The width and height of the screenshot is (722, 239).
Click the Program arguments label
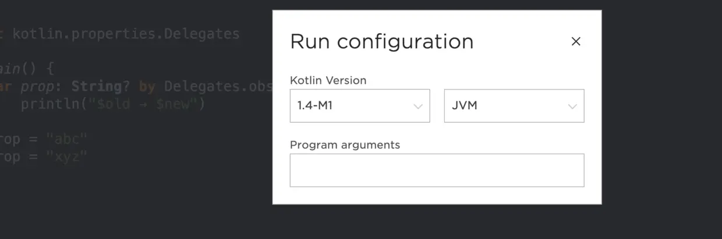pos(345,145)
